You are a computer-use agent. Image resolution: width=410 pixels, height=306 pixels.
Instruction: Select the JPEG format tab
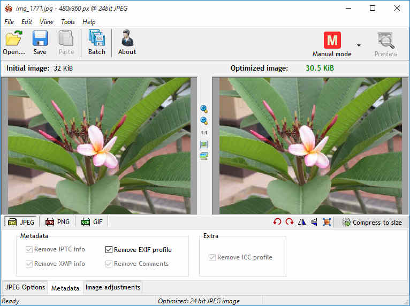tap(21, 222)
